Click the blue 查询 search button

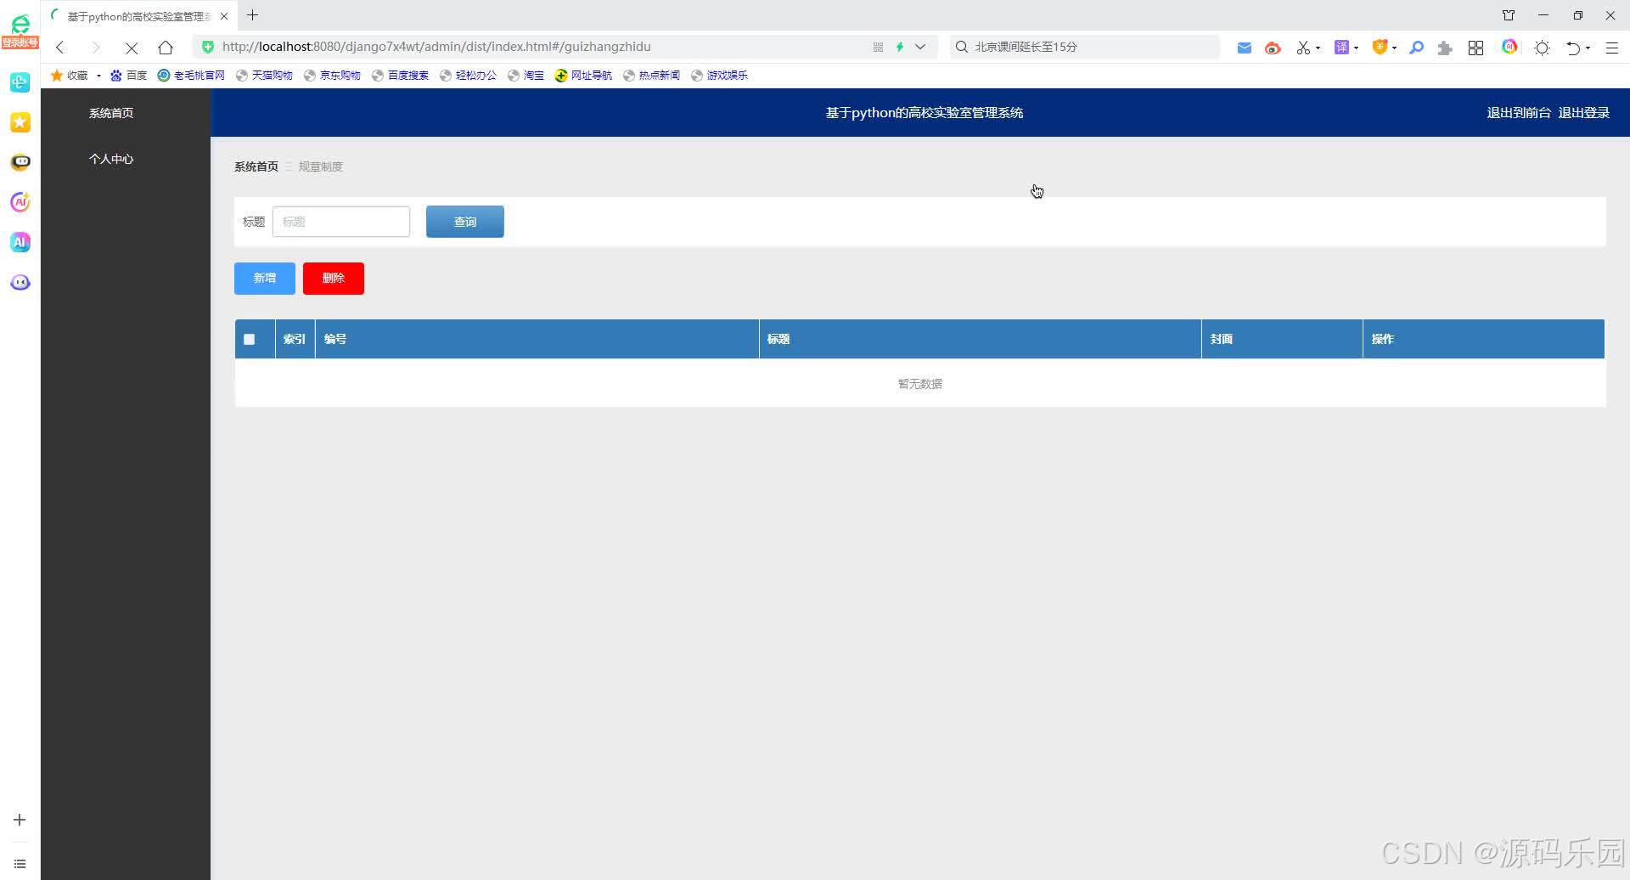464,222
